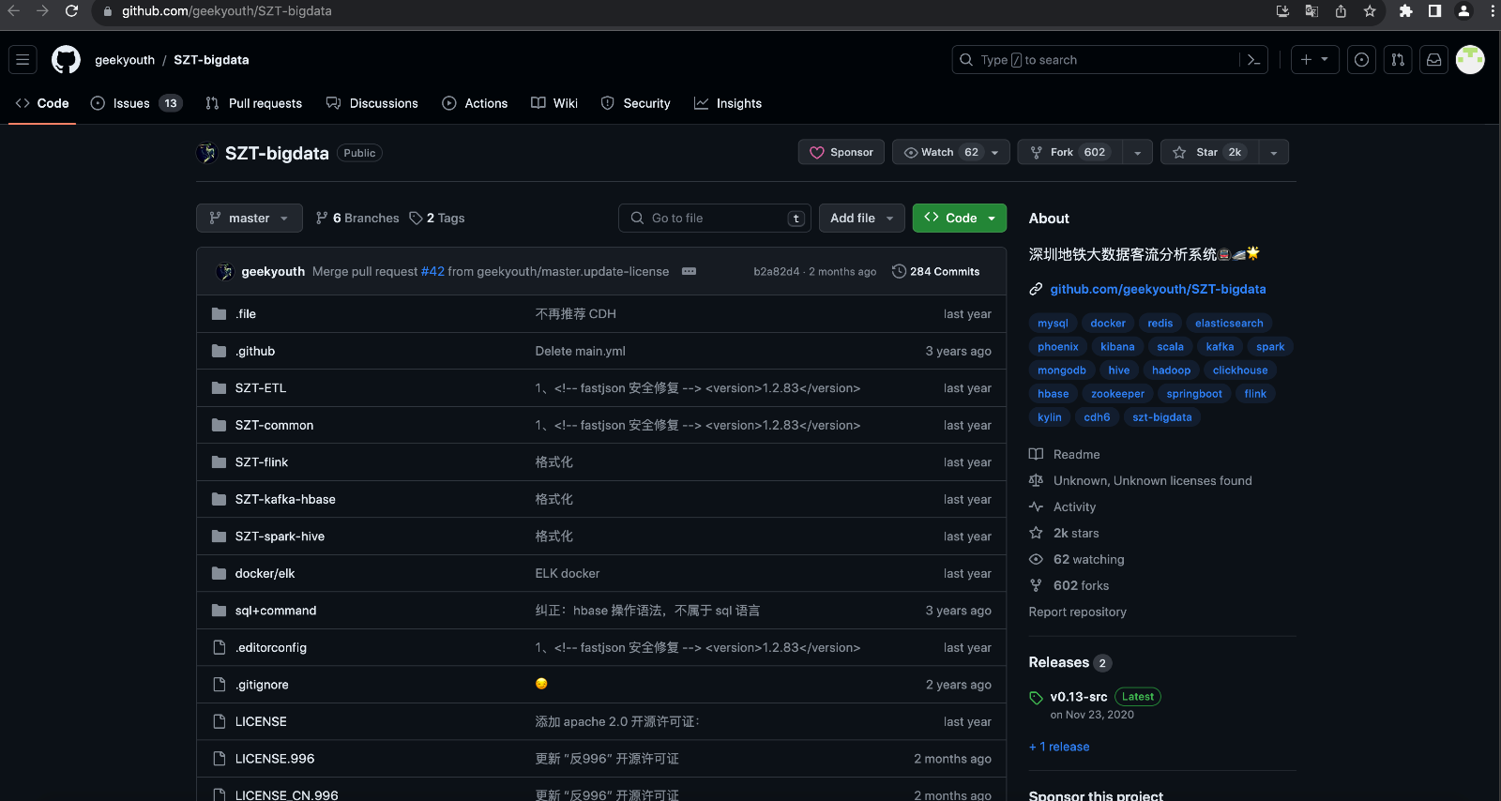Fork the repository
The height and width of the screenshot is (801, 1501).
[x=1070, y=152]
